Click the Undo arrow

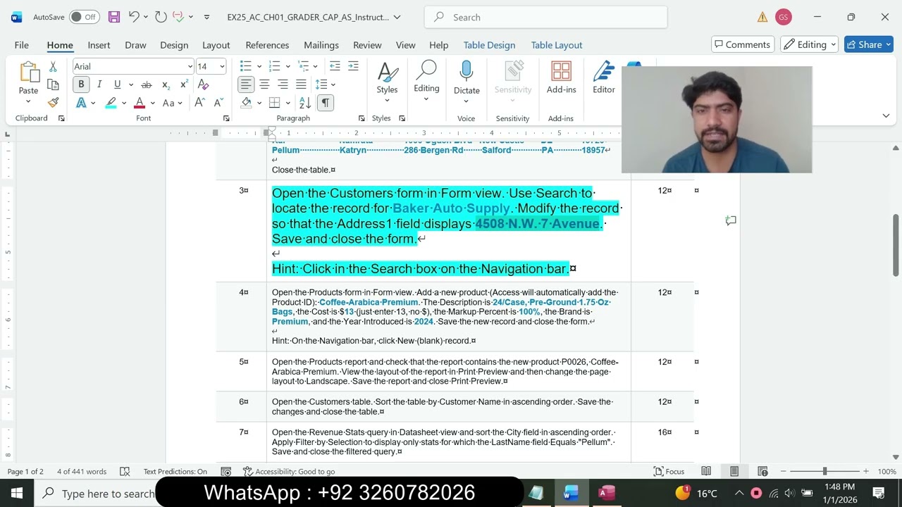click(134, 17)
